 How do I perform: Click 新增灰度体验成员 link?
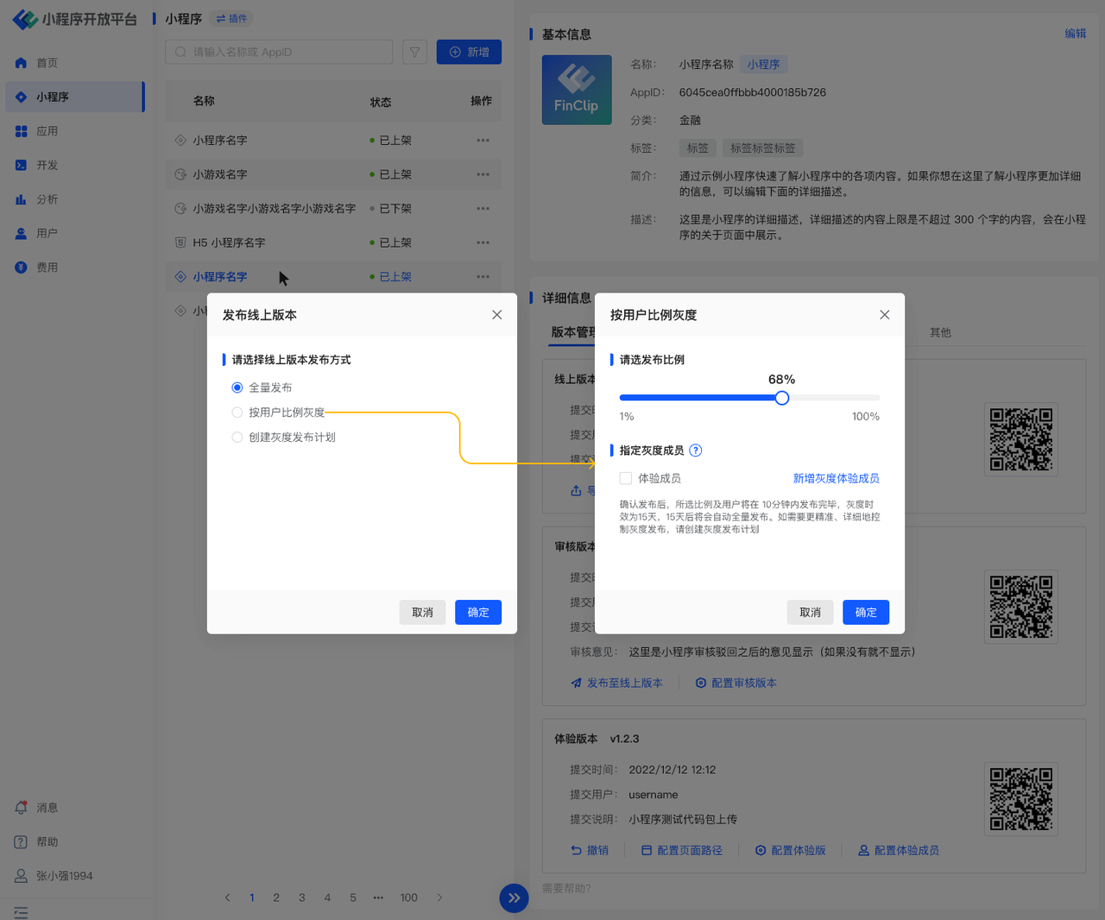click(836, 478)
